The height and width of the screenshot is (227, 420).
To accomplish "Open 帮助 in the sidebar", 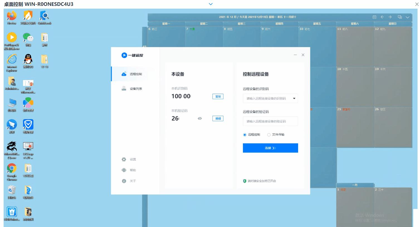I will pos(129,170).
